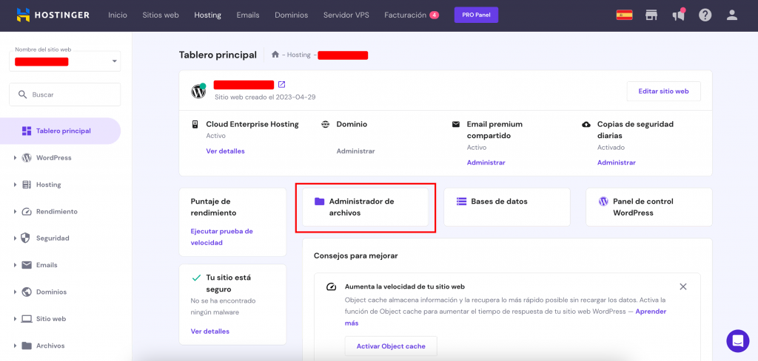
Task: Click the Hostinger logo
Action: coord(56,15)
